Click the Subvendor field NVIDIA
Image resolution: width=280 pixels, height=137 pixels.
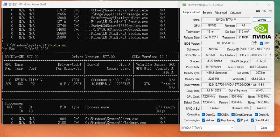click(x=213, y=49)
